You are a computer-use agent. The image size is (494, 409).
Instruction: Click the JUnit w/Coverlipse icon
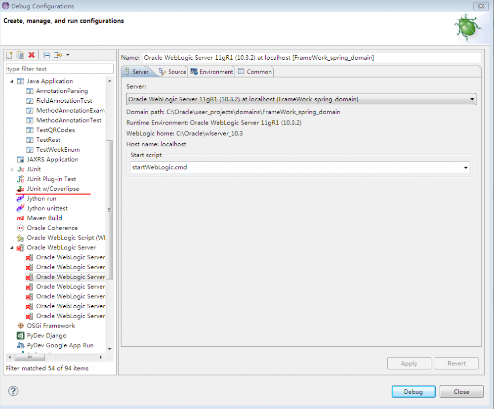20,189
